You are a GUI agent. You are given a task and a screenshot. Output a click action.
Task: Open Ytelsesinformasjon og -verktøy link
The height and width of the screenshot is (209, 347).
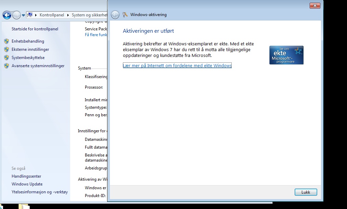coord(40,192)
